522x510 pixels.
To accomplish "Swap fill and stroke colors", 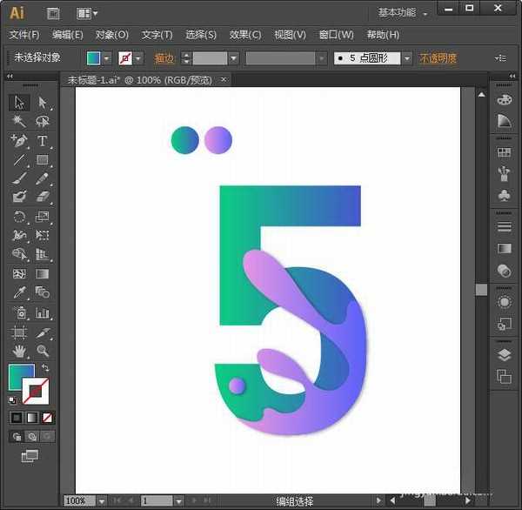I will [46, 369].
